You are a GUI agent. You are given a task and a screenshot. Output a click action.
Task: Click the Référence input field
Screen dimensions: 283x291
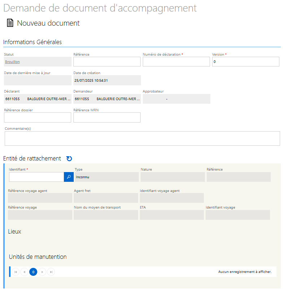tap(107, 62)
